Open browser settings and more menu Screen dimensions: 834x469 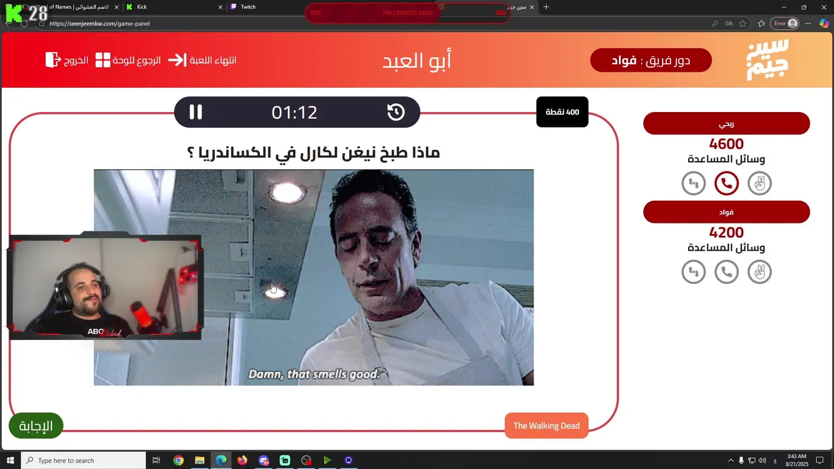808,23
